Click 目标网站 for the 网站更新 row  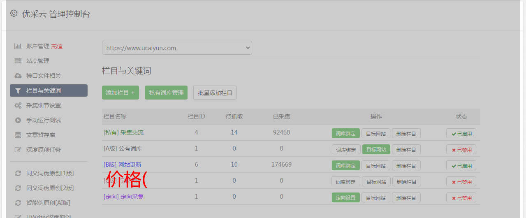pos(376,165)
